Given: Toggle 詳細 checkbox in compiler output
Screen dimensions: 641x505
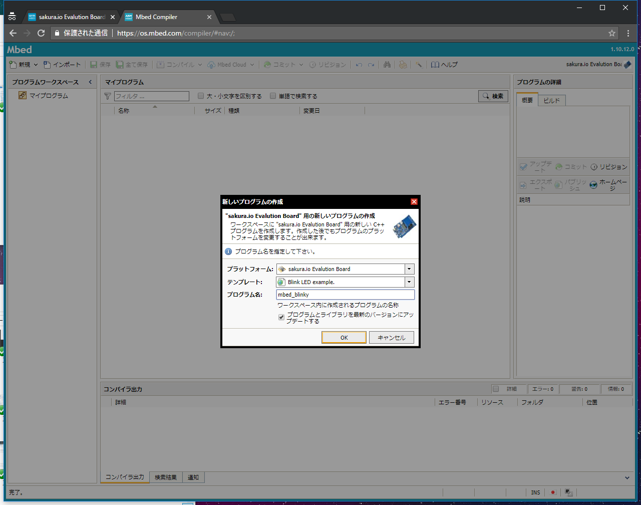Looking at the screenshot, I should [496, 389].
